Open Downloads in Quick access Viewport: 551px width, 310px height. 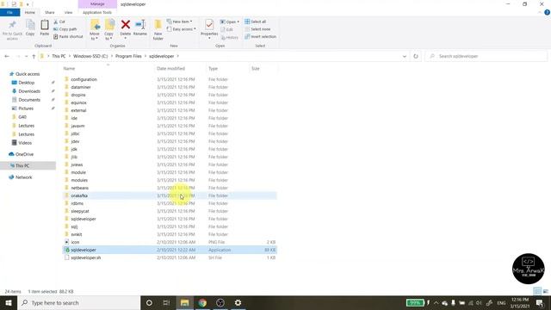(29, 91)
